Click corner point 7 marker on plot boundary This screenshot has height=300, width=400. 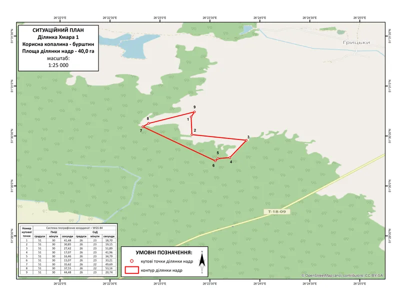click(142, 126)
